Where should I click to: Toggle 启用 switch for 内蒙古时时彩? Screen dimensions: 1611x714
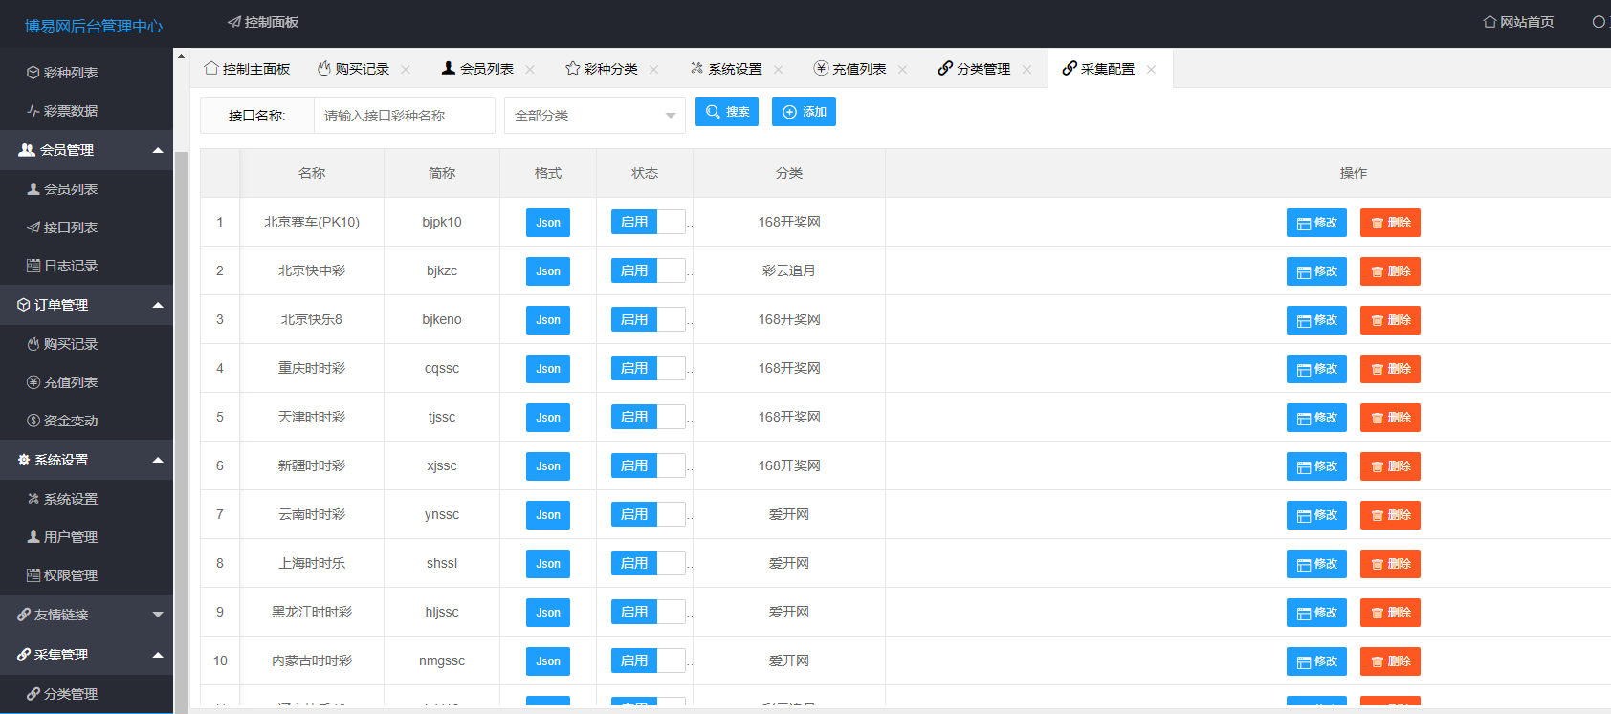coord(649,660)
